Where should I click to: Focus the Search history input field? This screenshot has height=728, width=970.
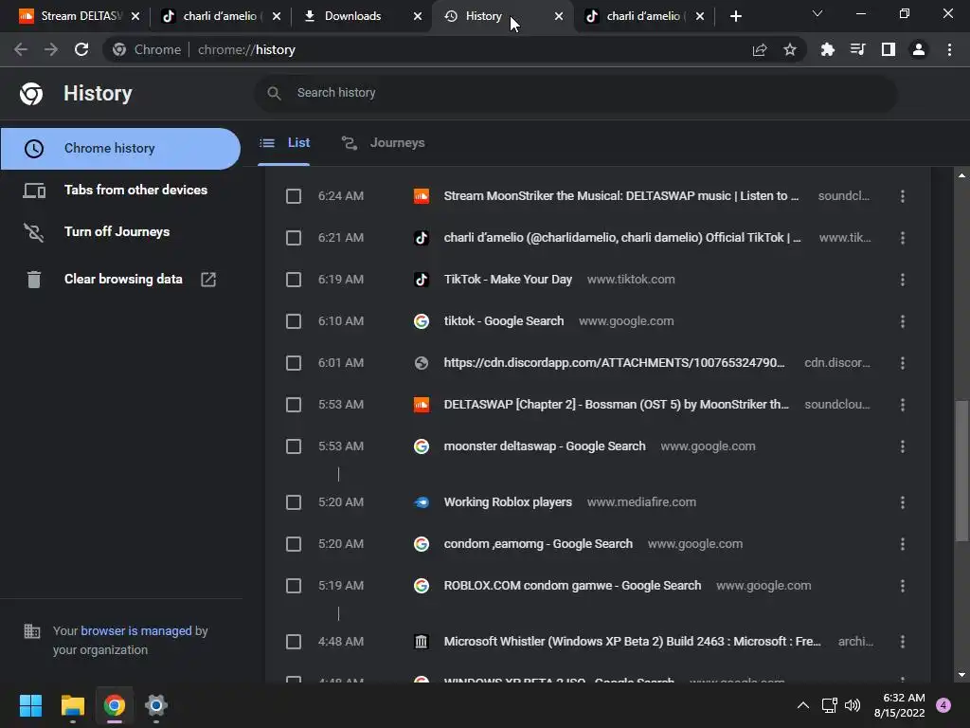[575, 93]
